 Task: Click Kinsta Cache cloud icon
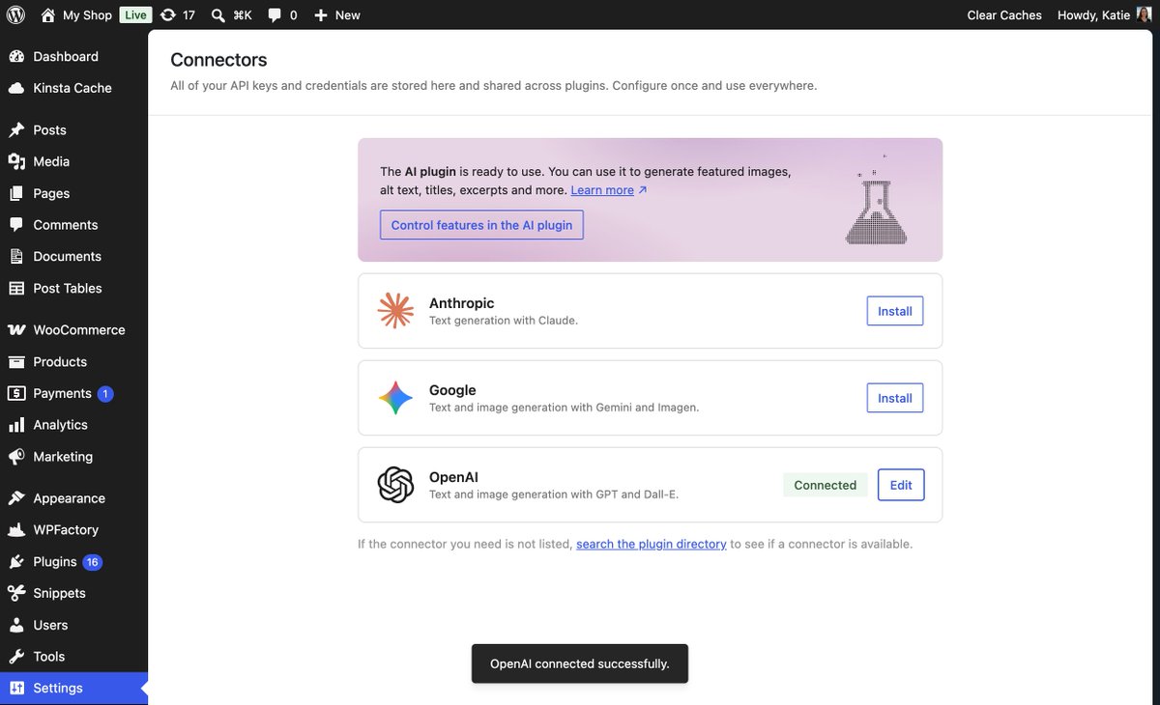click(16, 88)
